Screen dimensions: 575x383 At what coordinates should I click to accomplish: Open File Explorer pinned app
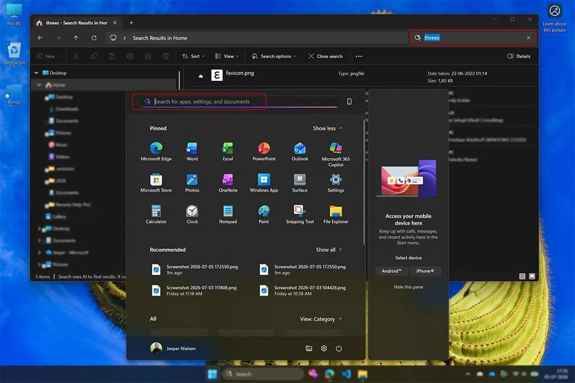pos(336,214)
